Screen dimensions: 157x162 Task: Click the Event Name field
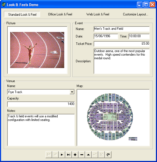click(122, 29)
